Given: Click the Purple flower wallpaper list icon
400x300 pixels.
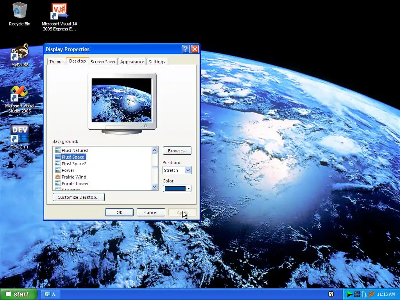Looking at the screenshot, I should tap(58, 184).
